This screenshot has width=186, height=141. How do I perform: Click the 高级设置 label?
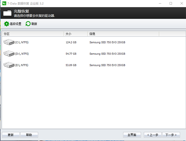pyautogui.click(x=15, y=24)
